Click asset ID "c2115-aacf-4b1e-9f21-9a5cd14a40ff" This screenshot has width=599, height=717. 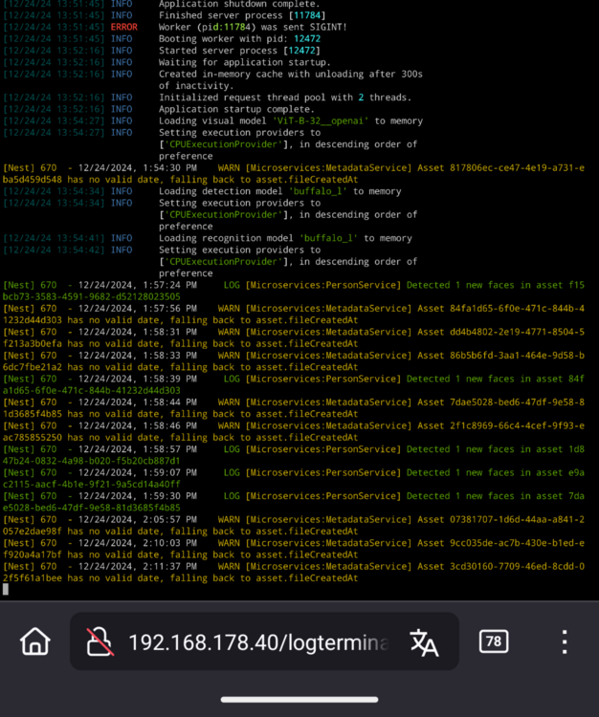(x=92, y=485)
